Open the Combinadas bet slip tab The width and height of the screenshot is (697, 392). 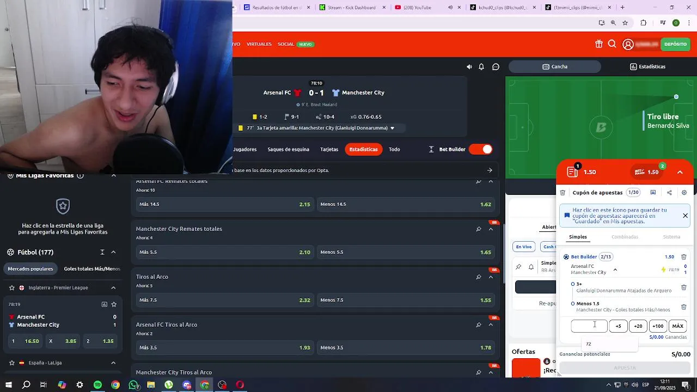pos(625,237)
